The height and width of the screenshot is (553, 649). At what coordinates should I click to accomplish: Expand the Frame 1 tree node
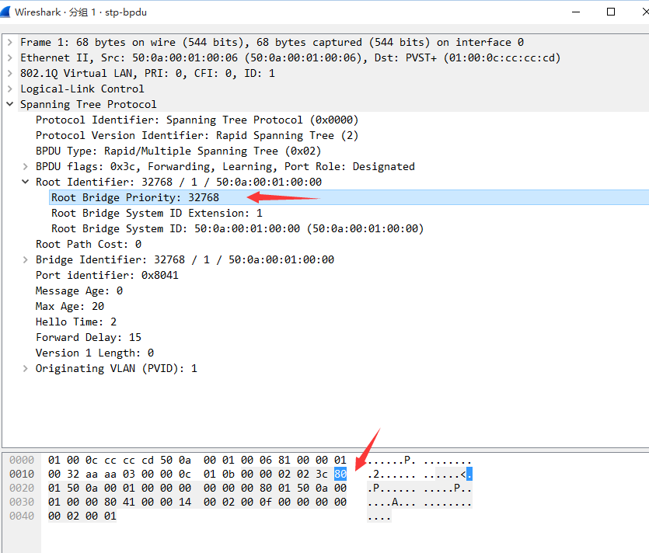click(x=9, y=42)
